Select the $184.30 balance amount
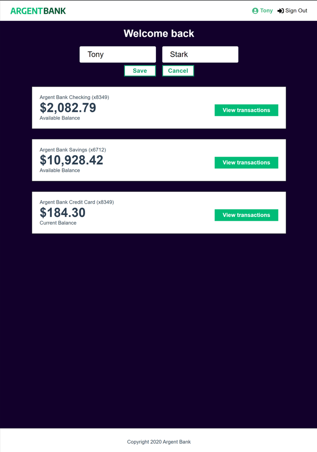317x452 pixels. [63, 213]
